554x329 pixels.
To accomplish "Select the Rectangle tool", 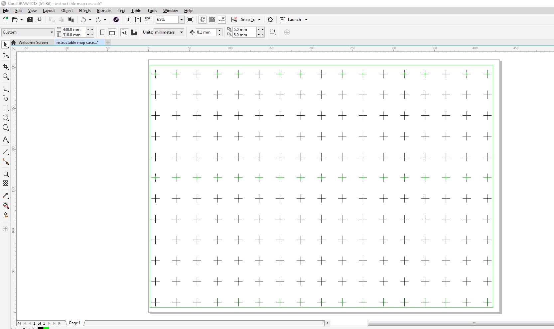I will 5,108.
